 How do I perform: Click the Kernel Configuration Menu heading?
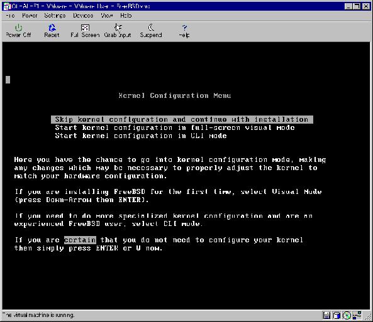point(175,95)
